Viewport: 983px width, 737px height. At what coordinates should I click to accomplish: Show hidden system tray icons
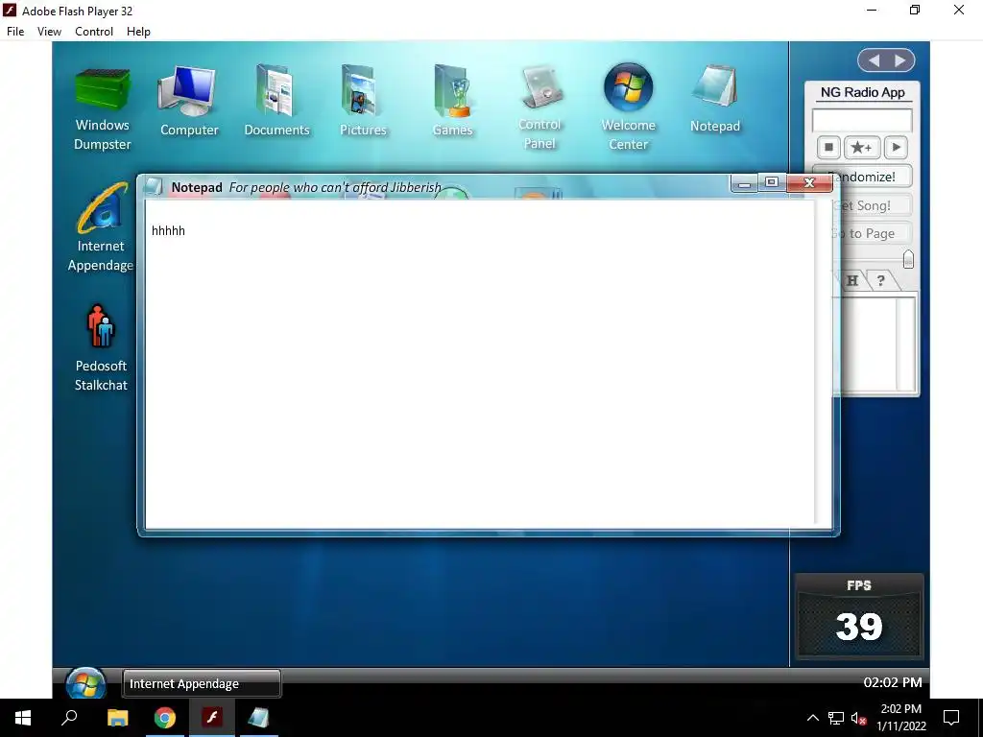click(812, 718)
